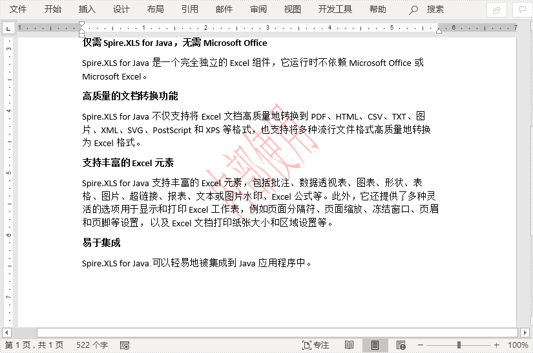Open the comments icon button

(523, 10)
